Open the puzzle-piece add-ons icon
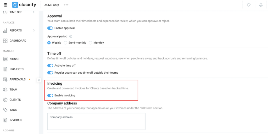Screen dimensions: 268x134 click(x=249, y=5)
